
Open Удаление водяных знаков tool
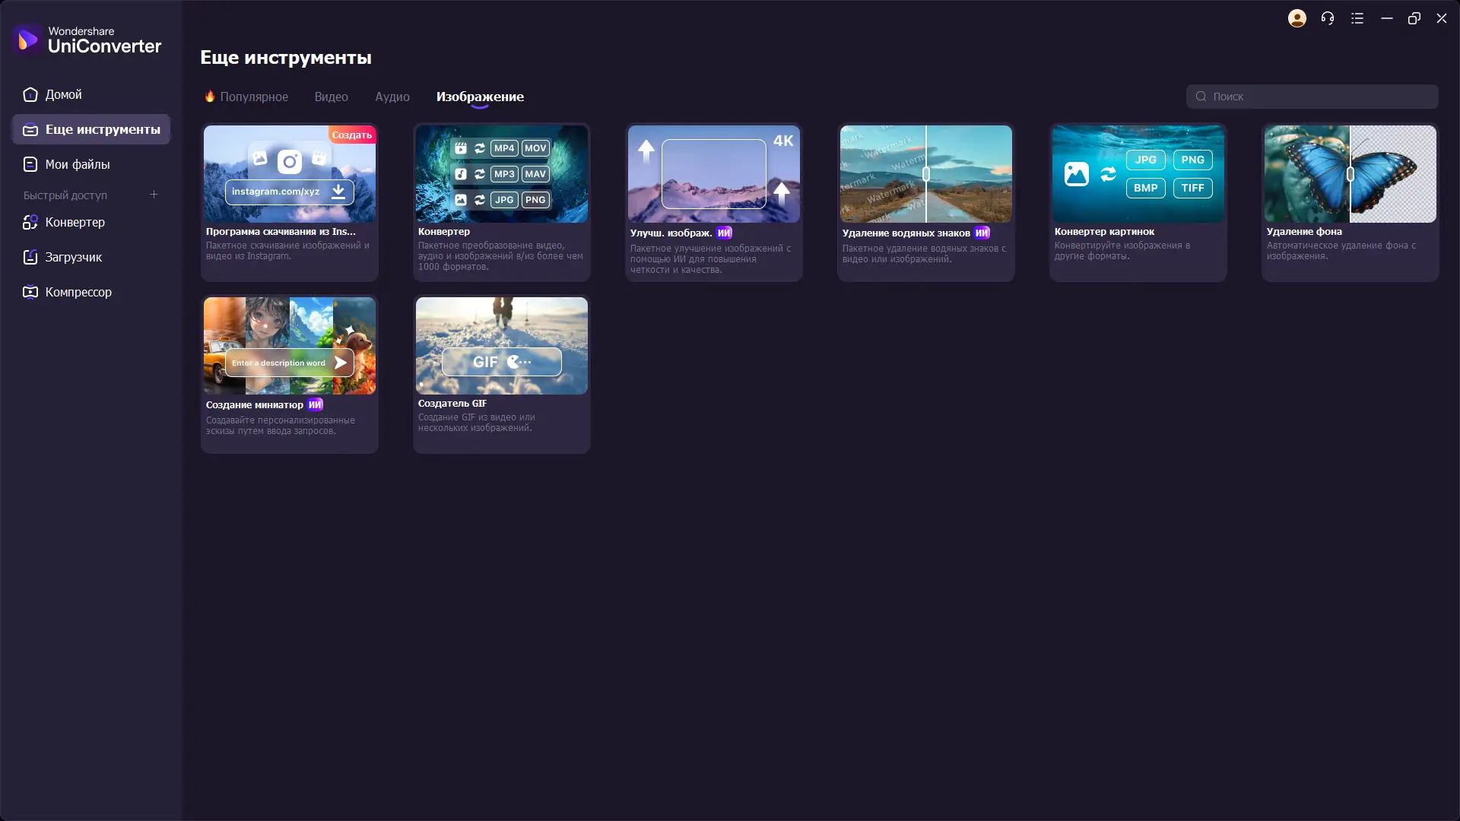coord(925,201)
